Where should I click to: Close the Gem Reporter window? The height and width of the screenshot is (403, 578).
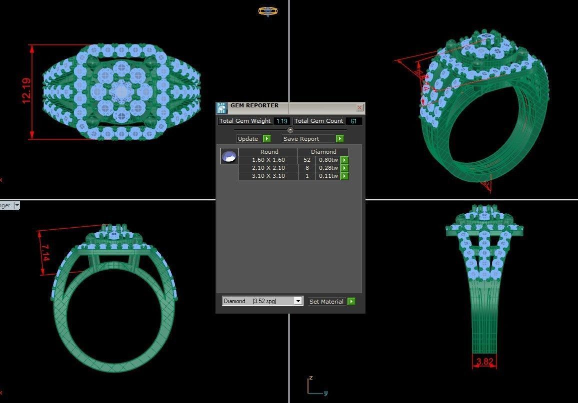[x=360, y=107]
